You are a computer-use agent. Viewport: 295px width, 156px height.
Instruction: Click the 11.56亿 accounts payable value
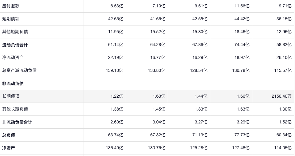242,6
